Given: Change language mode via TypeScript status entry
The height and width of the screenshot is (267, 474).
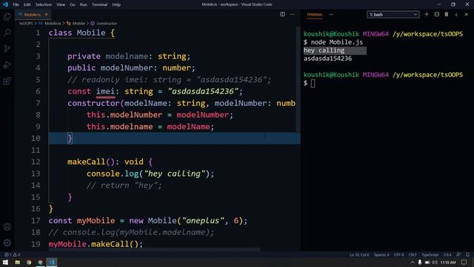Looking at the screenshot, I should click(430, 254).
